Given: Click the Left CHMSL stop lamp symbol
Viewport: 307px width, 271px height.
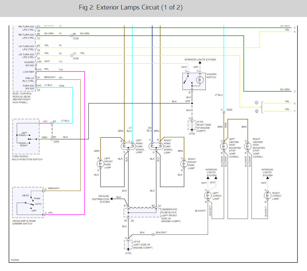Looking at the screenshot, I should [x=224, y=146].
